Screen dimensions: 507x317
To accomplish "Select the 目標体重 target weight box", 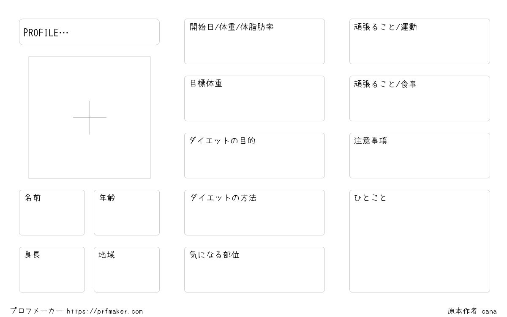I will tap(254, 98).
